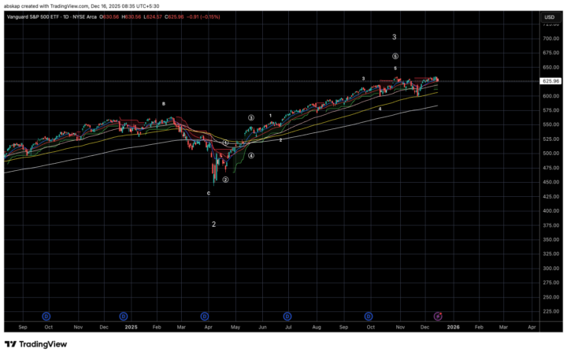Click the Jun label on time axis

[x=262, y=327]
